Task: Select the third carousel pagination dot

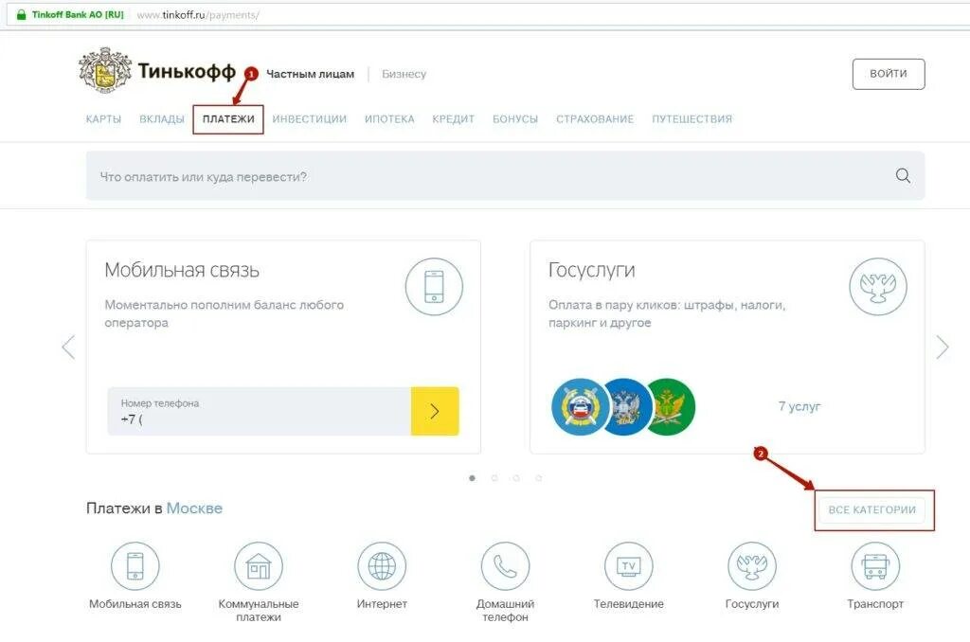Action: point(516,478)
